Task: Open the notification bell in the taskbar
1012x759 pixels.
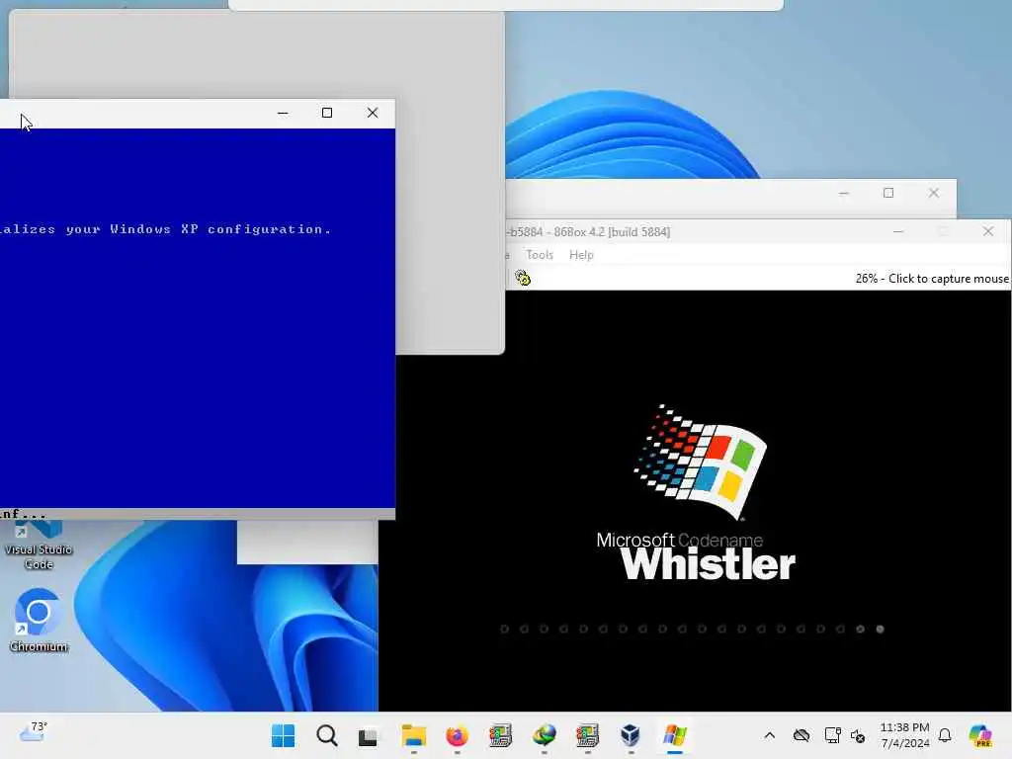Action: (945, 735)
